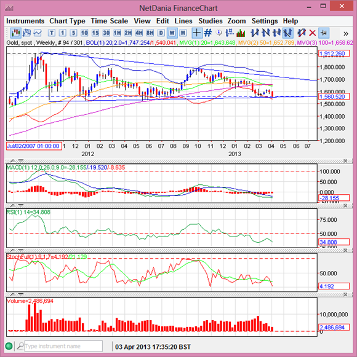This screenshot has height=357, width=357.
Task: Expand the toolbar overflow chevron
Action: tap(346, 34)
